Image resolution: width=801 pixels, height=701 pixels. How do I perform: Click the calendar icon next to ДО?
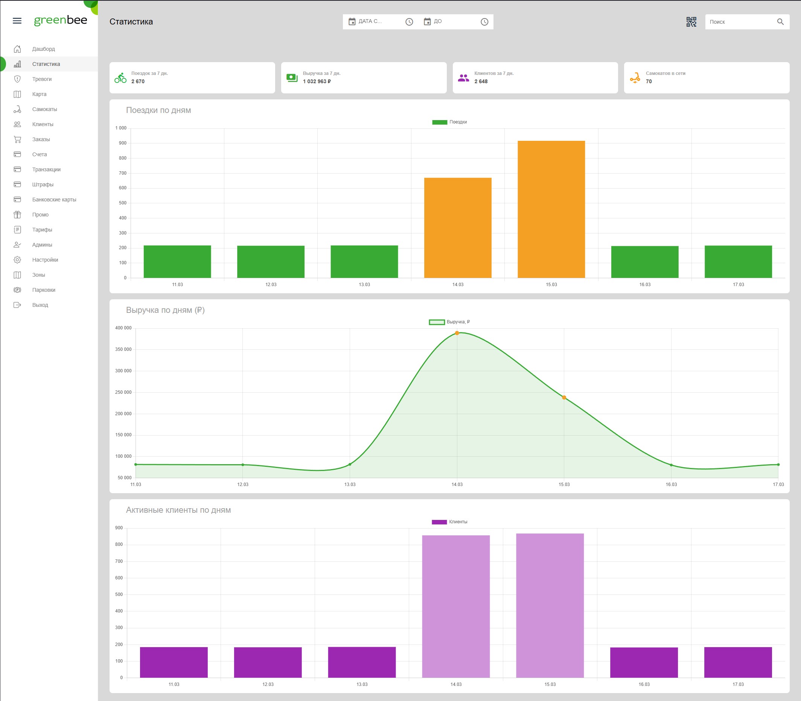[427, 21]
